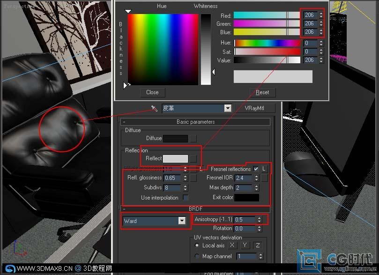Click the Value number field

click(x=310, y=60)
